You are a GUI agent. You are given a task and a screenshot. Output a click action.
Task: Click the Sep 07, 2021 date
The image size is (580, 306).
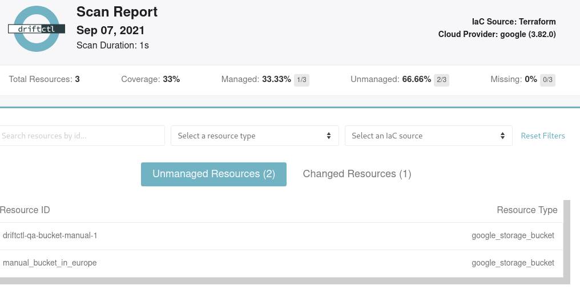click(110, 30)
